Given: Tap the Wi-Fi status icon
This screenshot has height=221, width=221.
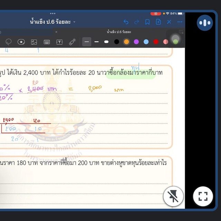Looking at the screenshot, I should tap(167, 13).
